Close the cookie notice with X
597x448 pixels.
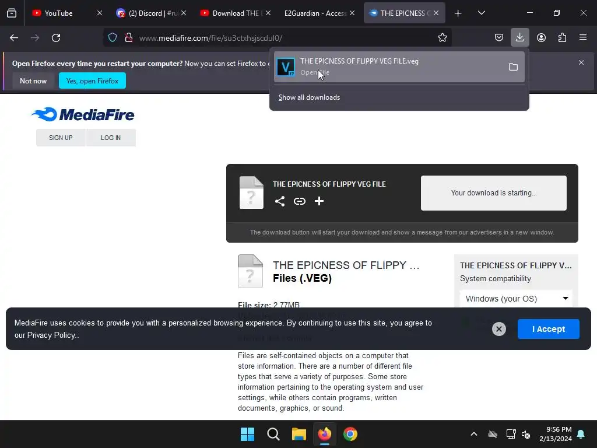tap(499, 329)
